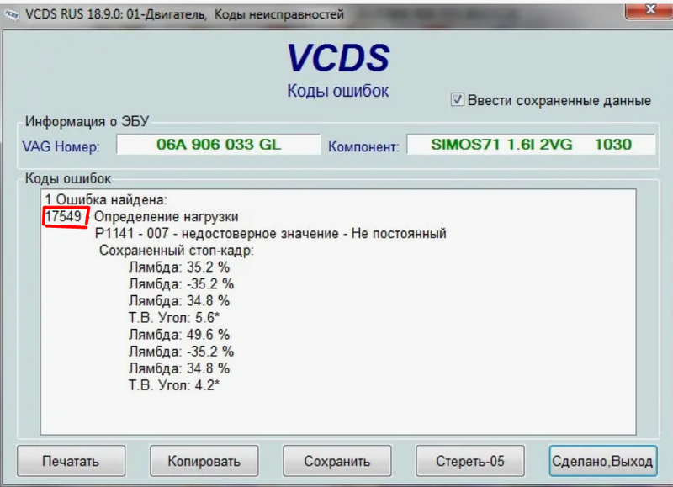This screenshot has width=673, height=487.
Task: Click the Компонент label
Action: tap(363, 146)
